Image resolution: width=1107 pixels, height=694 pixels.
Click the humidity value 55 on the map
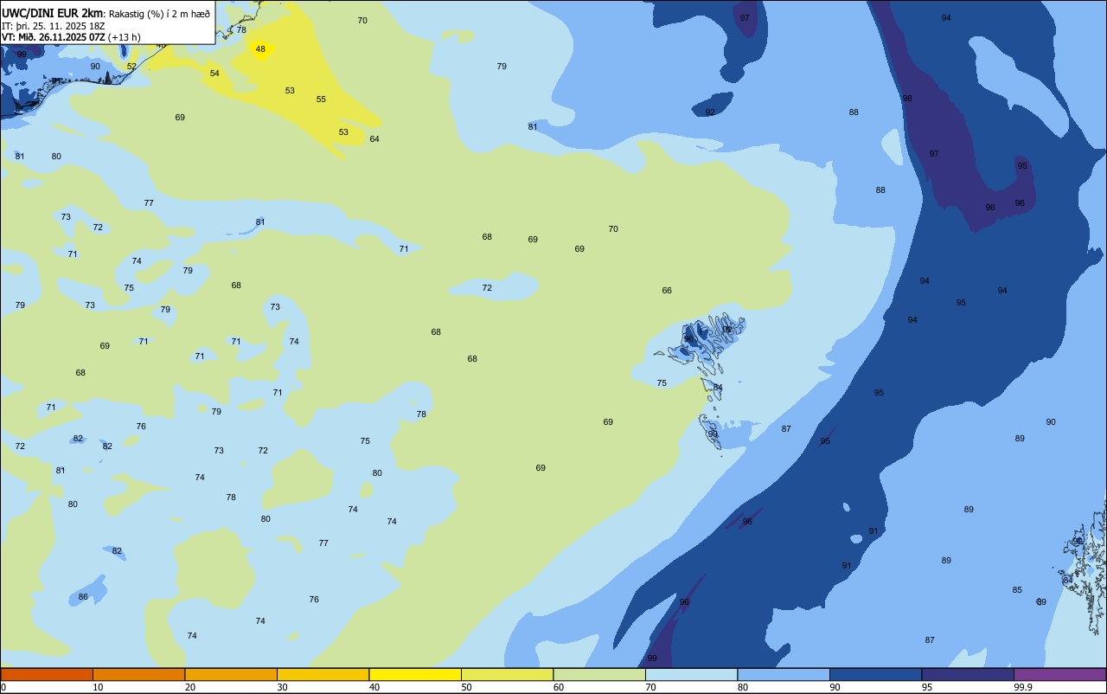pyautogui.click(x=321, y=100)
